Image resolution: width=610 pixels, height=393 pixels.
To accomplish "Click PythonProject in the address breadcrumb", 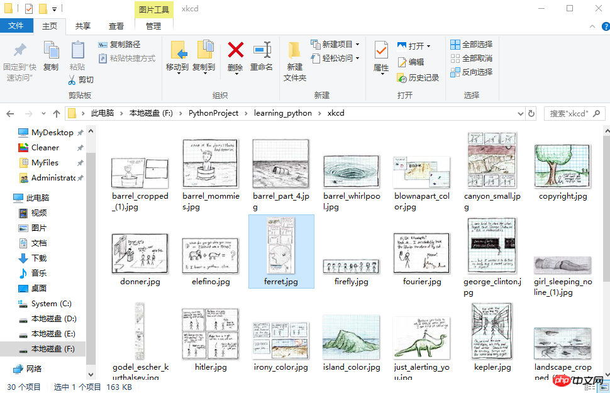I will (214, 113).
